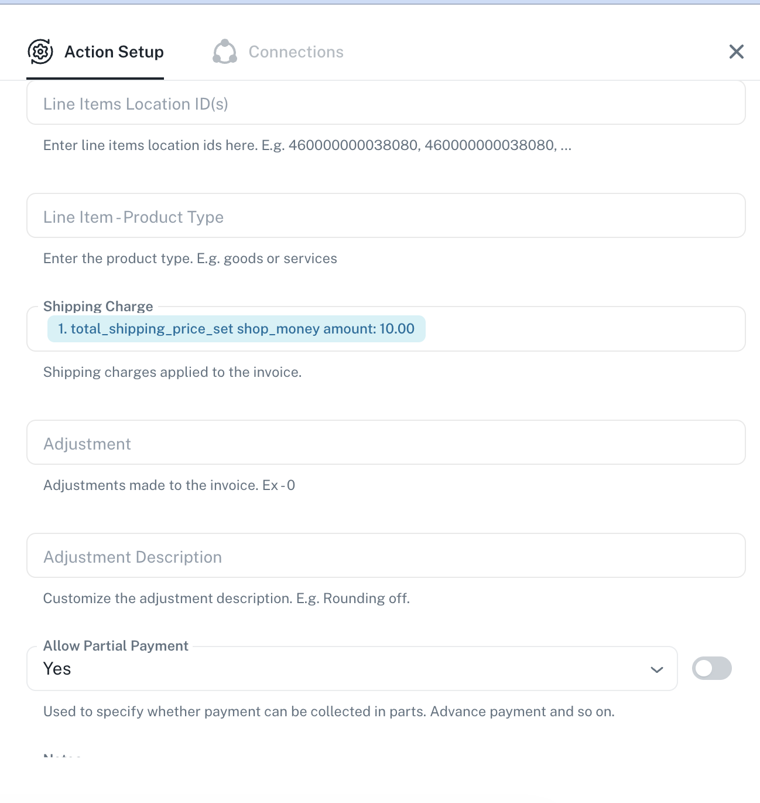
Task: Click into Line Item - Product Type field
Action: [x=385, y=217]
